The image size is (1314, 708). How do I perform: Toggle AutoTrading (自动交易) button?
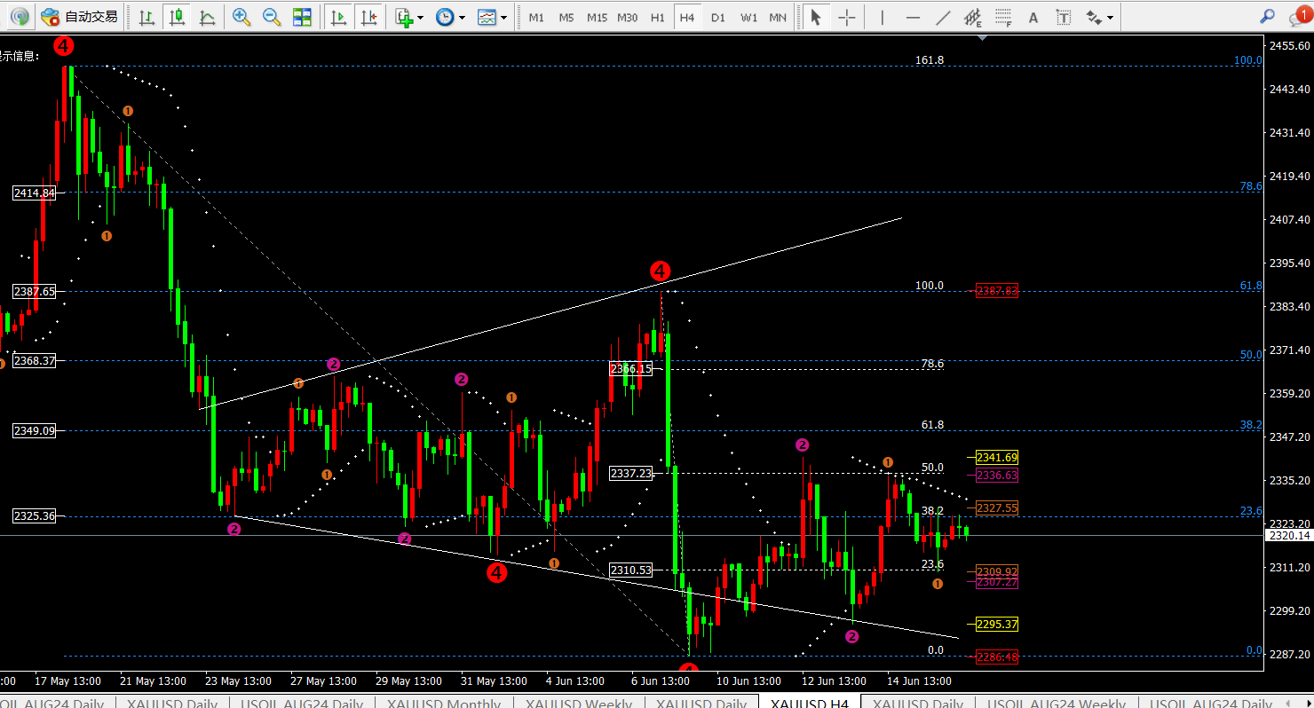[80, 17]
